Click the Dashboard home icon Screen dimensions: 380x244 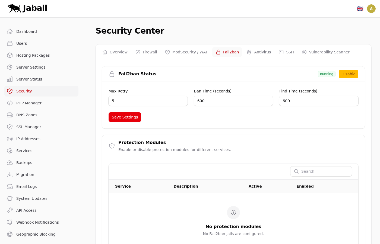[x=10, y=31]
